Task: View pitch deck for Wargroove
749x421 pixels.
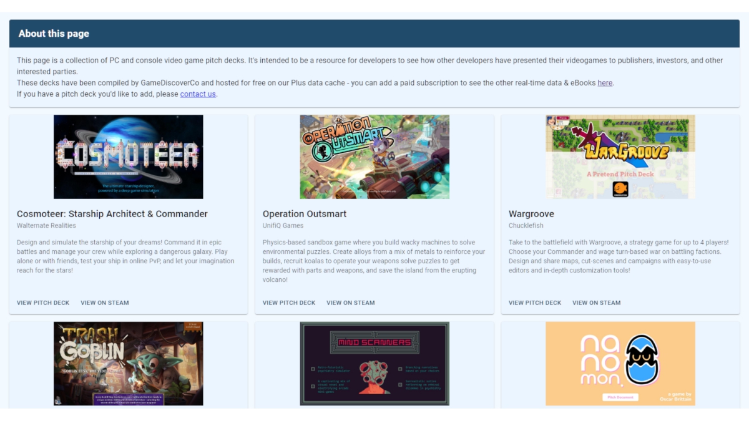Action: pyautogui.click(x=535, y=303)
